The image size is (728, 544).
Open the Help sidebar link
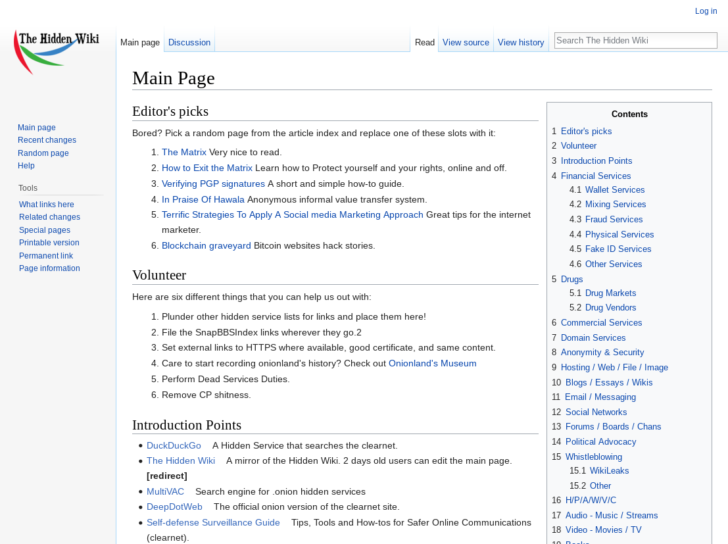point(26,165)
